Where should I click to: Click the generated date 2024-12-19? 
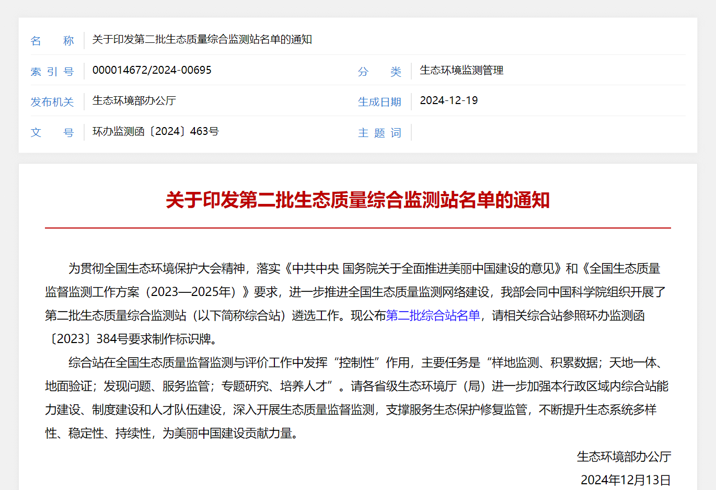448,100
